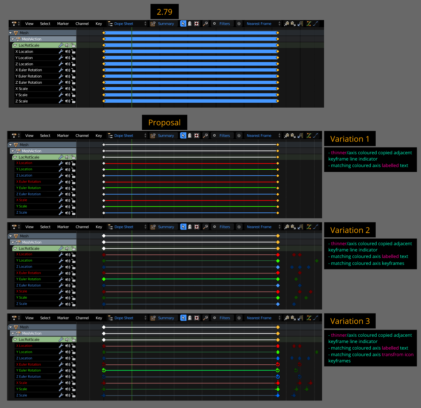This screenshot has height=408, width=421.
Task: Click wrench on Y Euler Rotation row, Variation 1
Action: coord(61,188)
